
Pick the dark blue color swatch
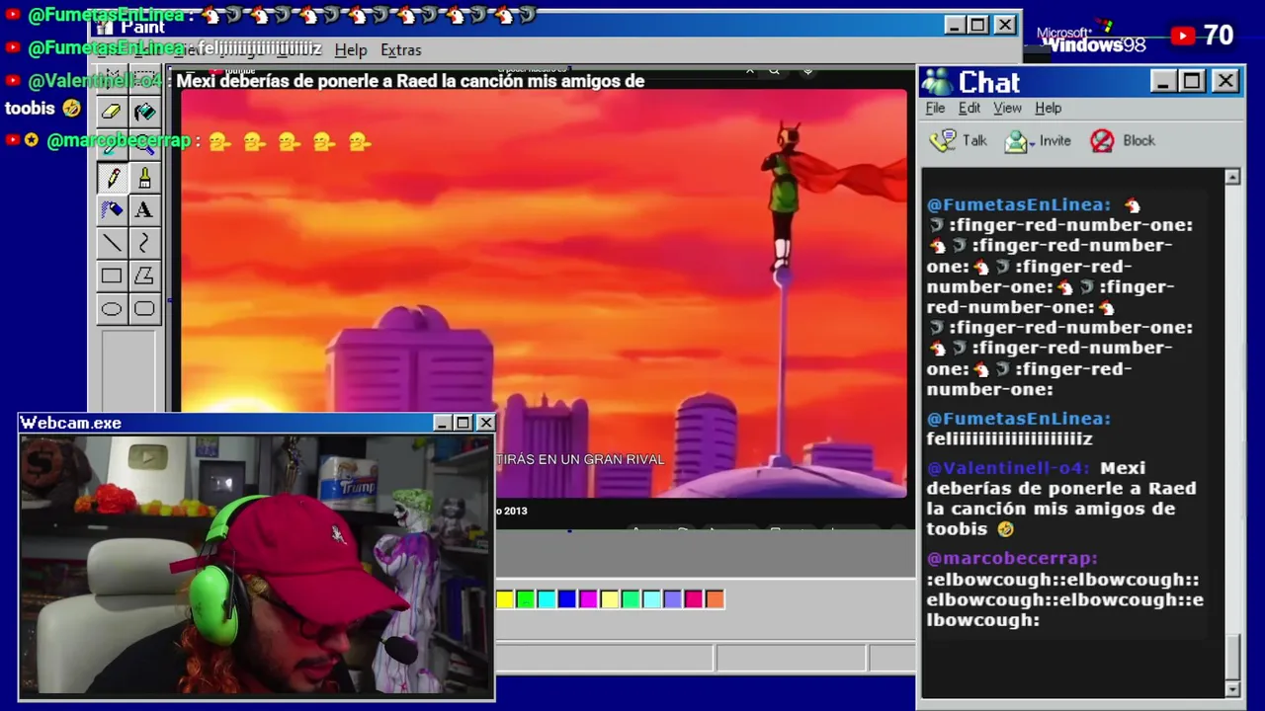(567, 598)
